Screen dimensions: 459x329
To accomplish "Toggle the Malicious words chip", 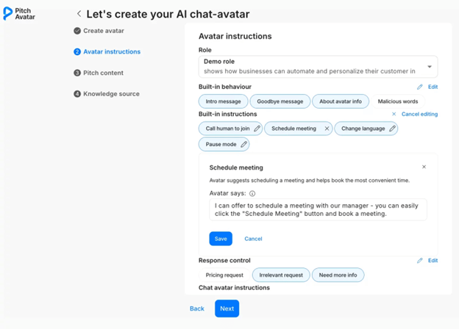I will point(398,101).
